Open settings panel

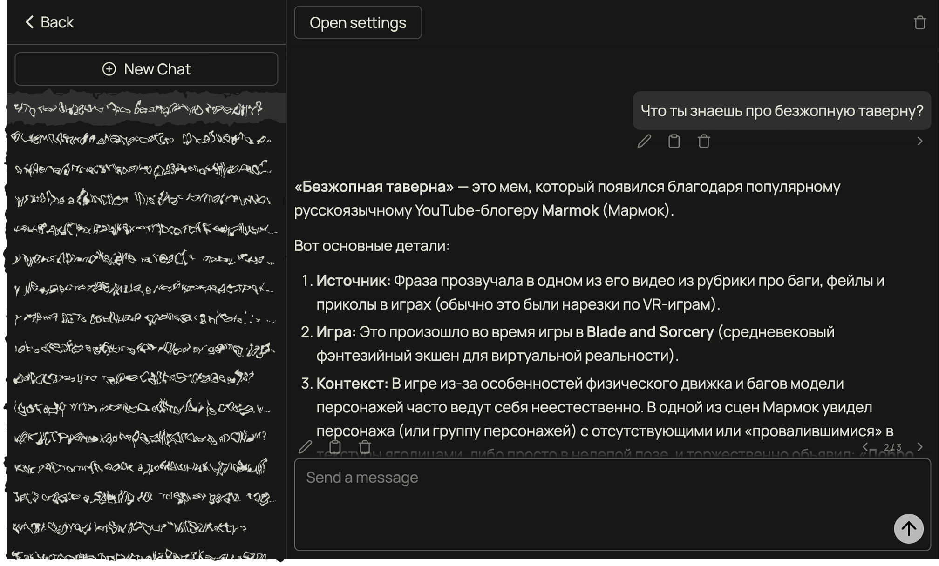[358, 22]
